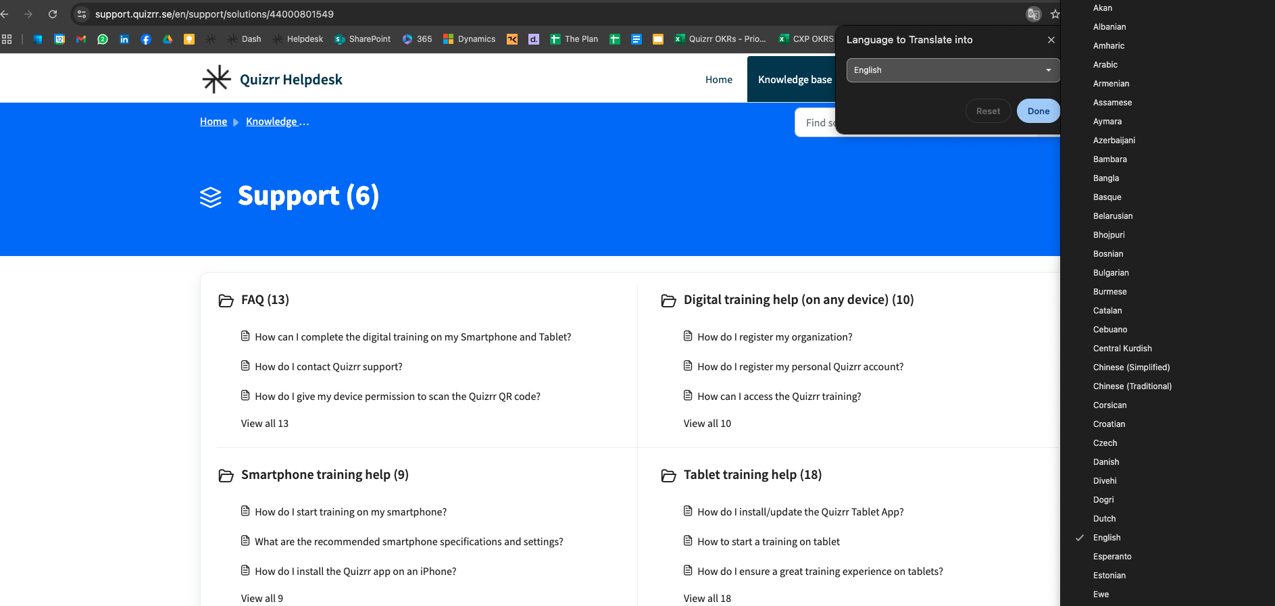Choose Chinese (Simplified) in the language list

[1132, 368]
